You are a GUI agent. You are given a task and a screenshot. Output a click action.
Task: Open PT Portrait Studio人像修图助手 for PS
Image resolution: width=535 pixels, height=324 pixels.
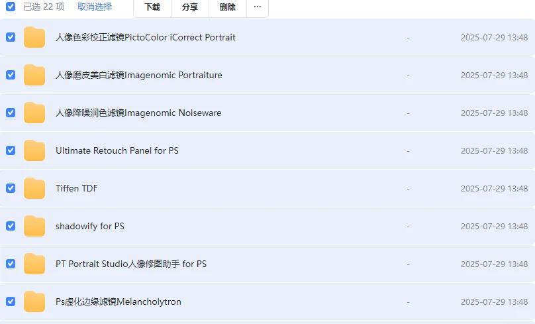point(131,264)
